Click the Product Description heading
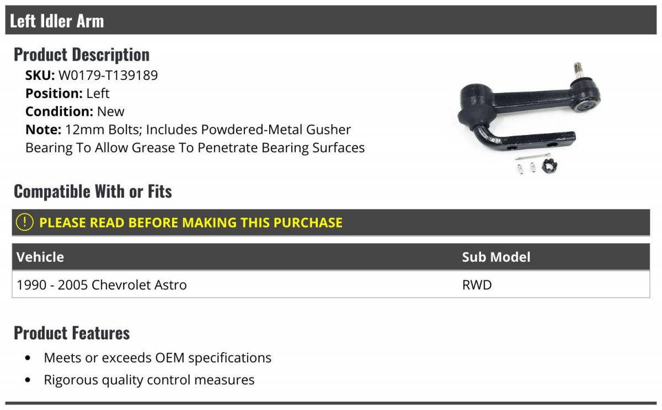 (82, 54)
